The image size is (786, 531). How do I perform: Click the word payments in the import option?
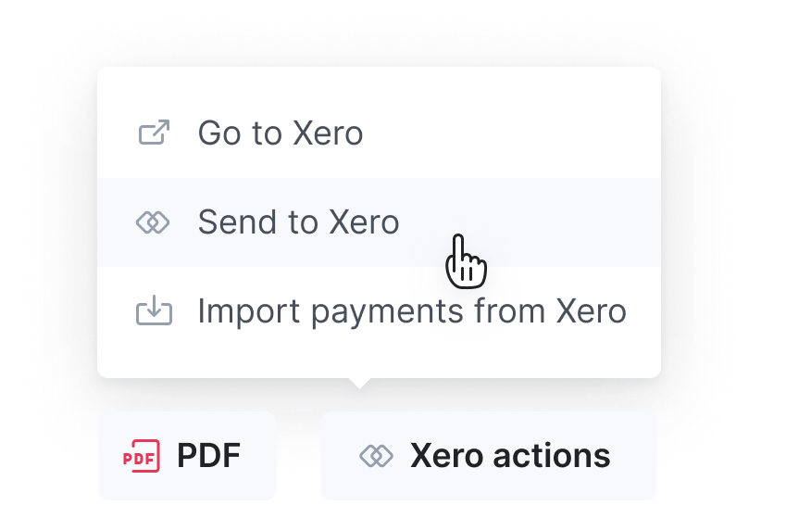tap(387, 312)
